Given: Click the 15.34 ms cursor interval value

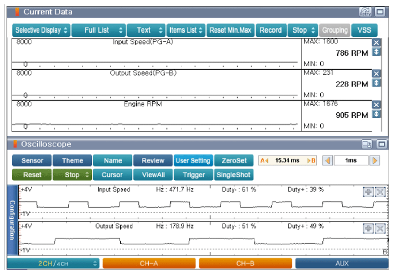Looking at the screenshot, I should [x=287, y=161].
